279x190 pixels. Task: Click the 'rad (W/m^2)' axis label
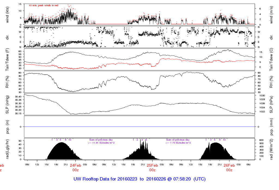pyautogui.click(x=271, y=149)
